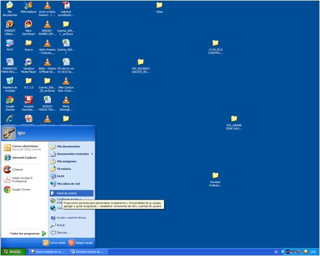
Task: Open EVEREST Ultimate desktop shortcut
Action: click(10, 28)
